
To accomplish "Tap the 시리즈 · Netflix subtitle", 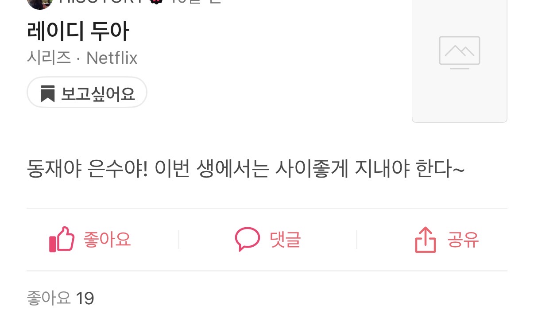I will (82, 58).
